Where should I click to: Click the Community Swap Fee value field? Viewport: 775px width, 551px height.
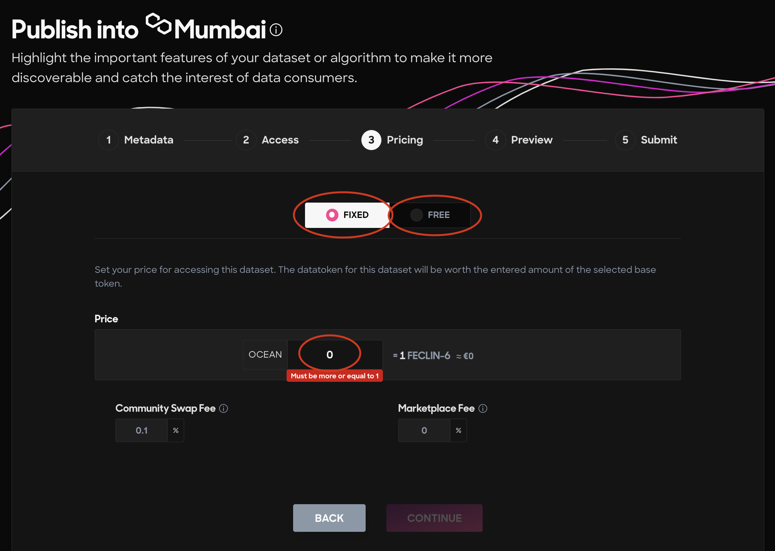point(142,431)
